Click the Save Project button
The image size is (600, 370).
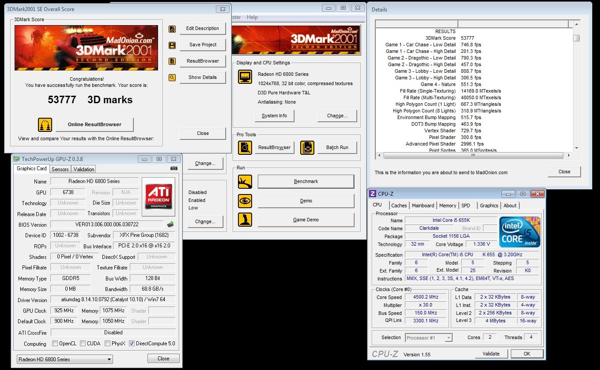pyautogui.click(x=203, y=45)
